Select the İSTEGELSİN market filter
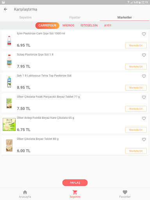 coord(89,25)
